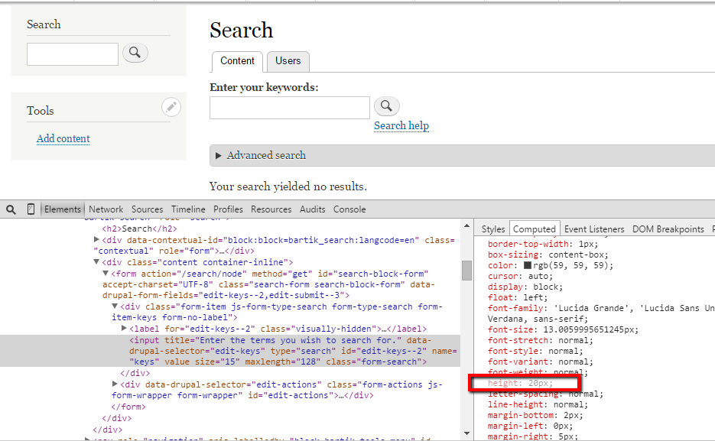Click the display: block computed property
715x441 pixels.
(525, 287)
